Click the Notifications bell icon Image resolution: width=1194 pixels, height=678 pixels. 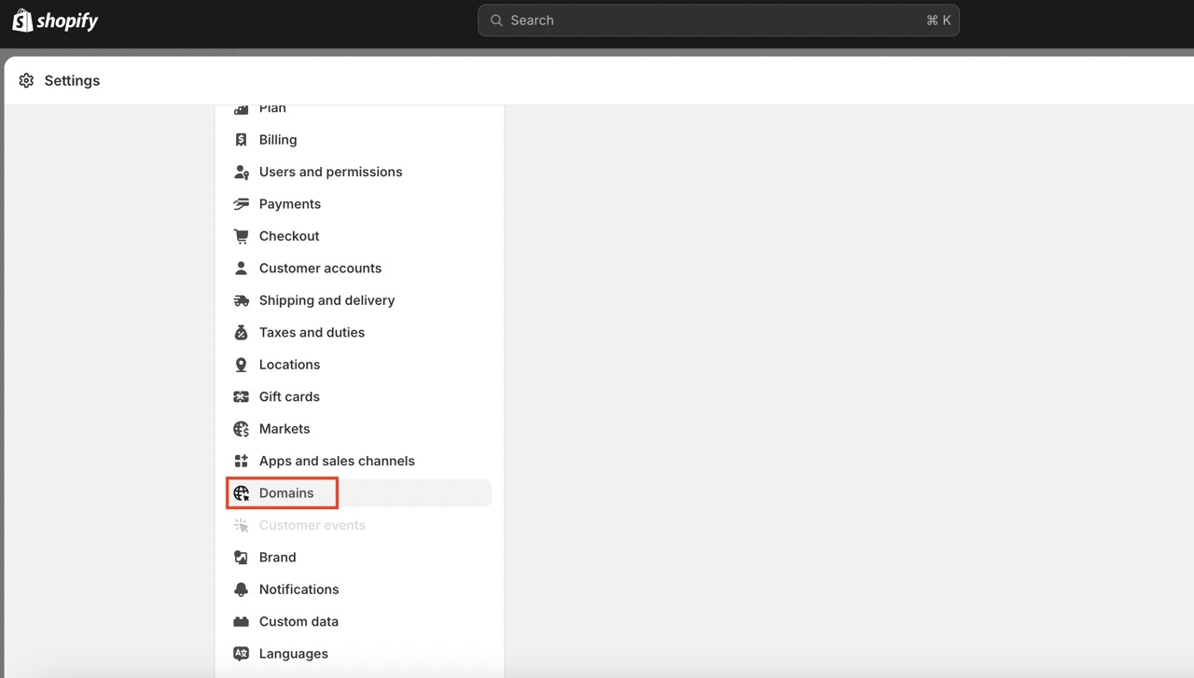[242, 590]
